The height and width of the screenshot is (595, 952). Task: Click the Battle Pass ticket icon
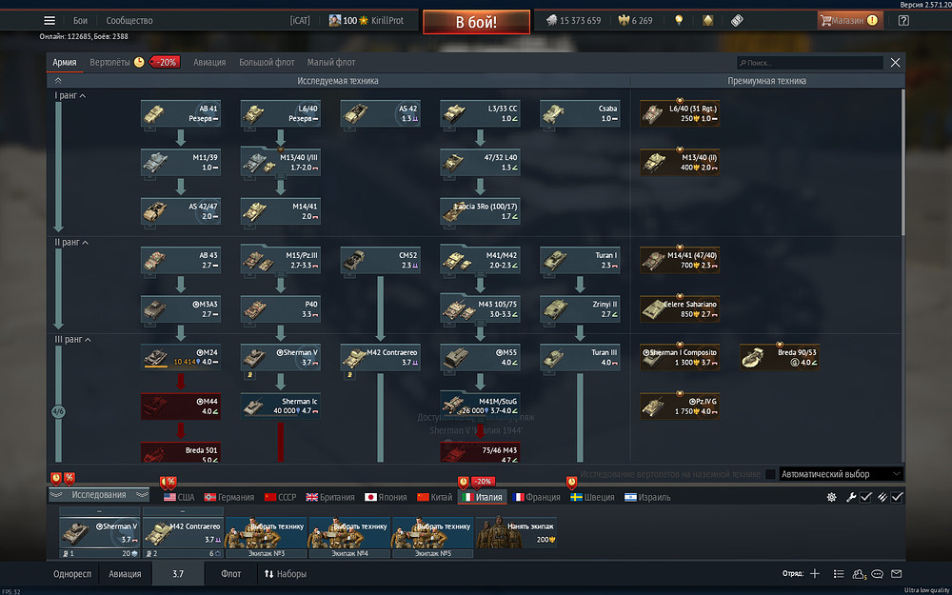(737, 21)
